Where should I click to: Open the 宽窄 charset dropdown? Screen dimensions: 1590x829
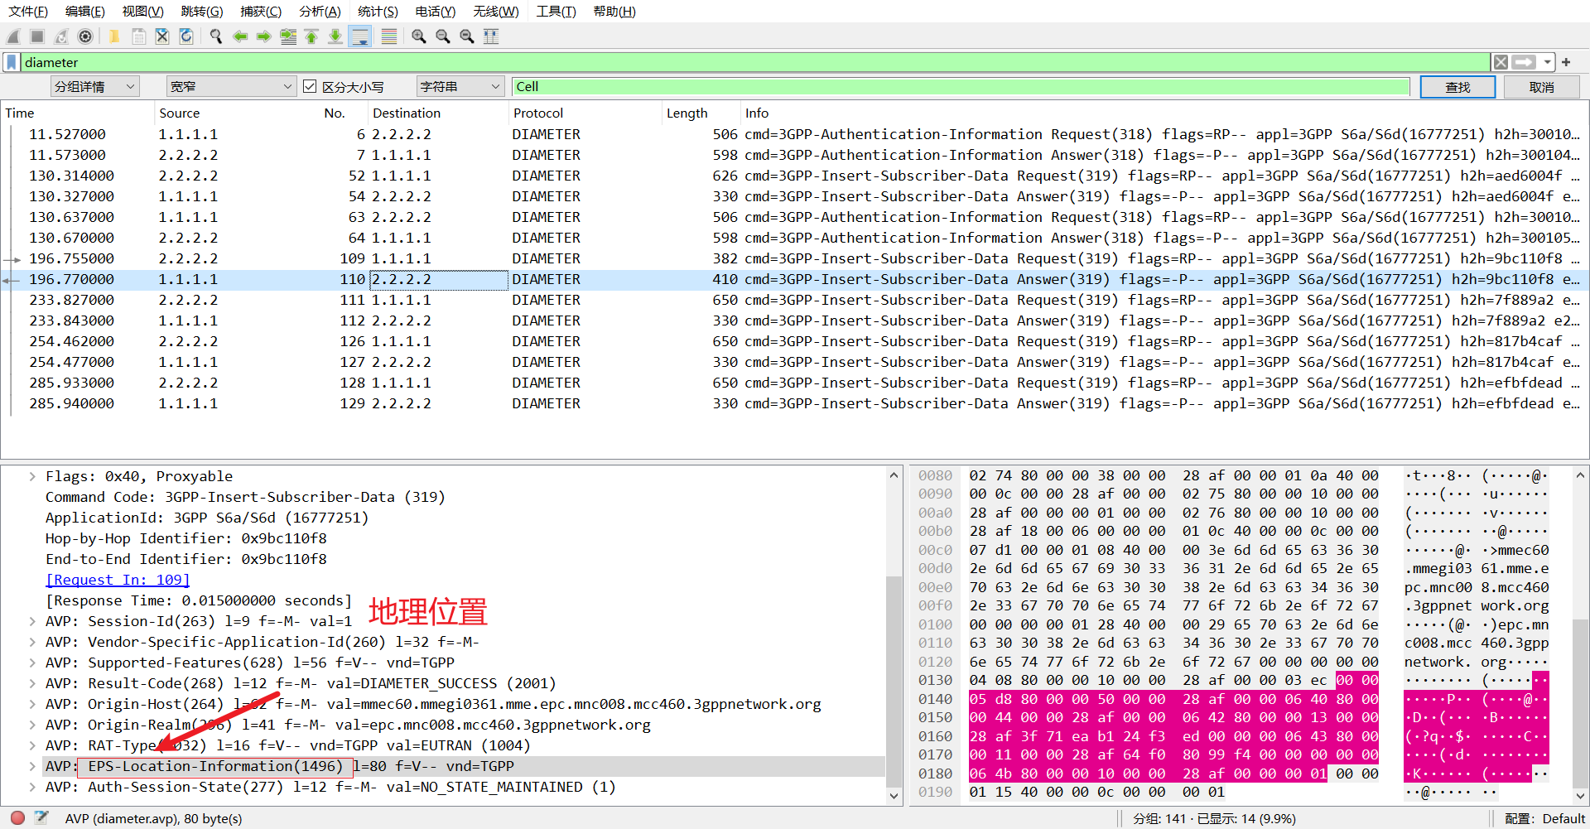[x=231, y=86]
